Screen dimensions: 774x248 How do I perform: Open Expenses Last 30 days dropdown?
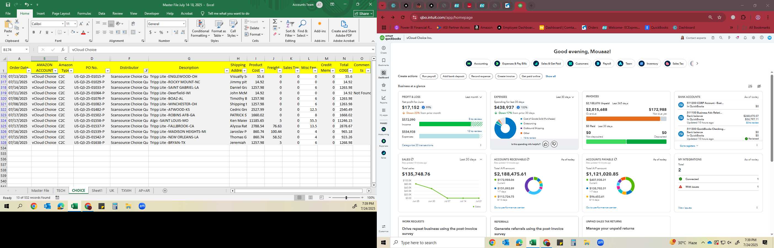click(565, 97)
